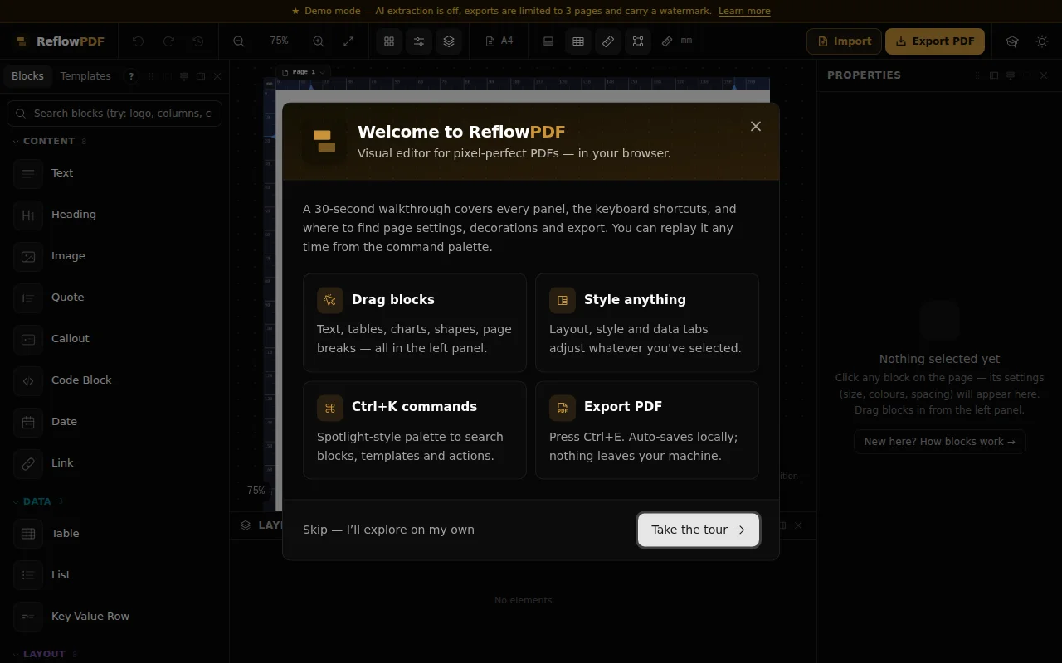This screenshot has height=663, width=1062.
Task: Select the Code Block icon
Action: click(x=28, y=380)
